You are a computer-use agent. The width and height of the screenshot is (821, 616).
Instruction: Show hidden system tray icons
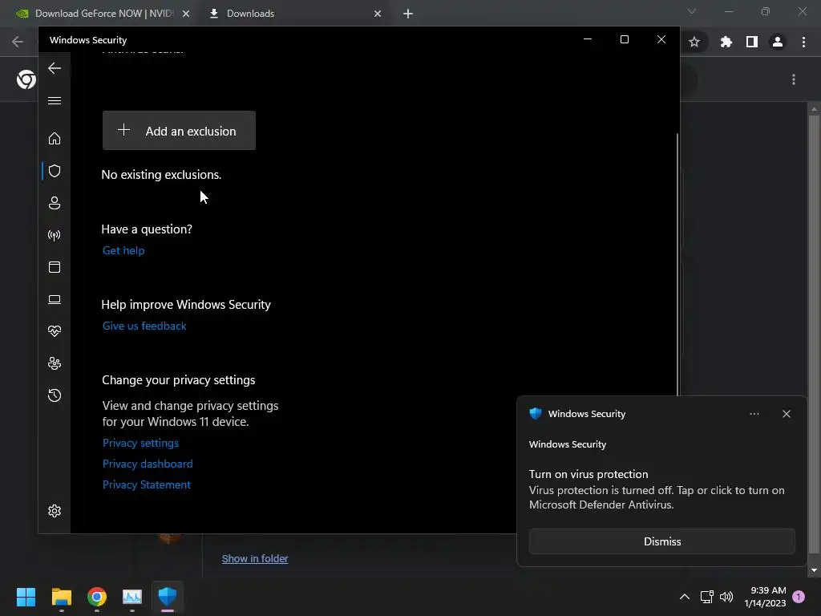click(685, 597)
